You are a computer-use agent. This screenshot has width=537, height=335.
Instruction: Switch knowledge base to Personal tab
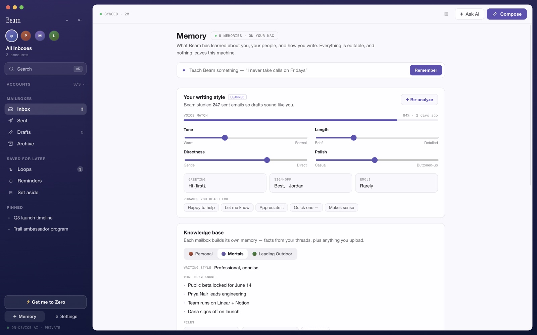(201, 254)
